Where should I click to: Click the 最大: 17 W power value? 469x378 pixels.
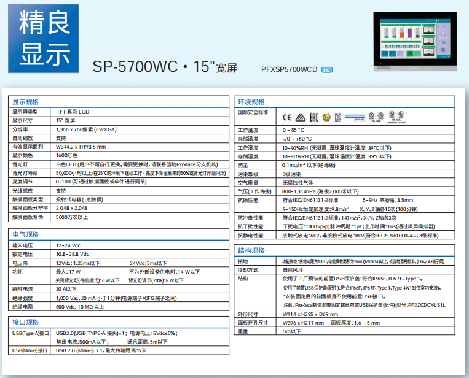[68, 272]
